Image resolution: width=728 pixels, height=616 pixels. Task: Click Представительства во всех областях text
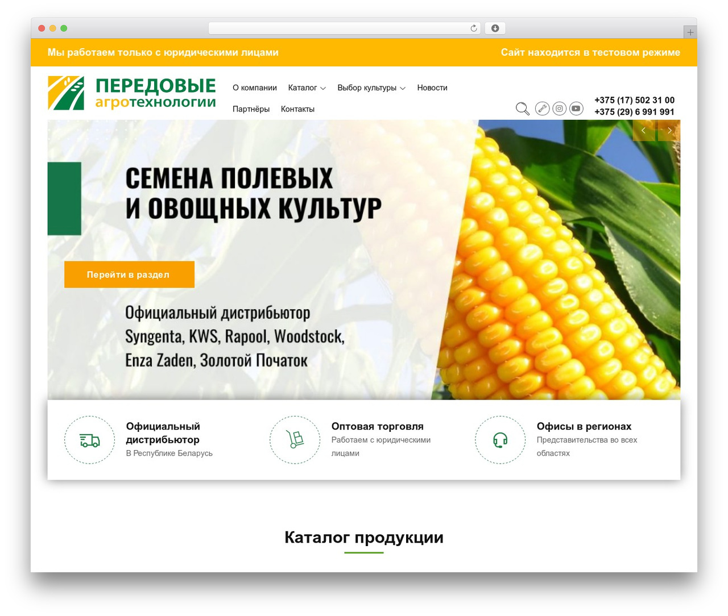[x=587, y=447]
